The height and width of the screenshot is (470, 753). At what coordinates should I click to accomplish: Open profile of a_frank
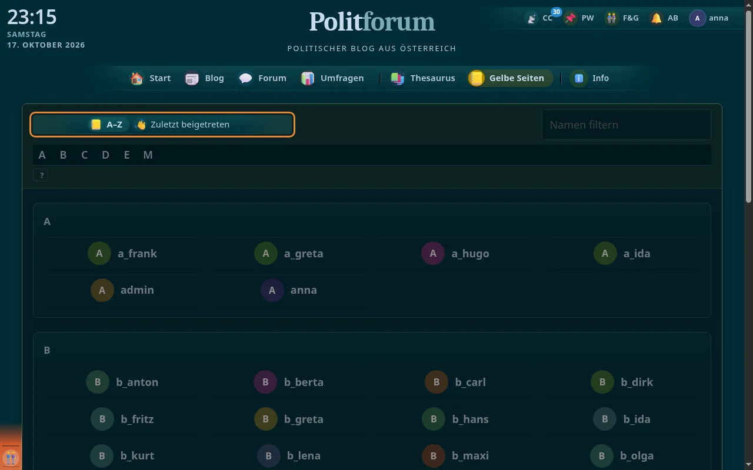pos(122,254)
